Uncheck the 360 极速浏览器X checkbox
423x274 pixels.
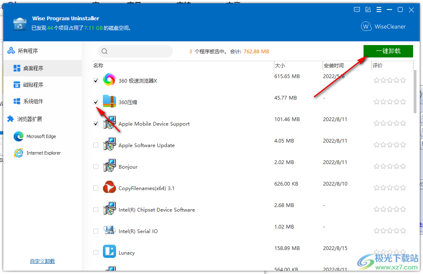pos(96,81)
